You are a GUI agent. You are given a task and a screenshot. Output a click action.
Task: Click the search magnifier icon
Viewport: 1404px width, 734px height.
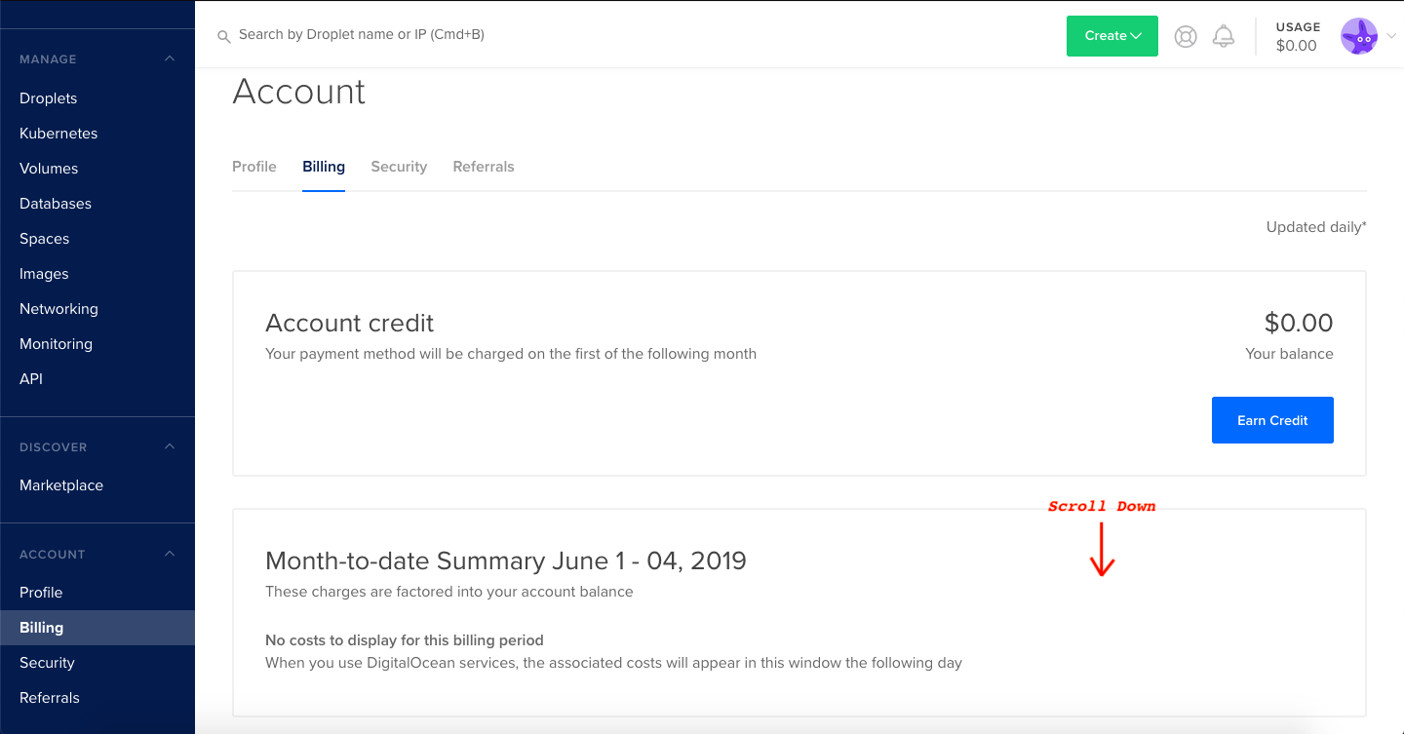pyautogui.click(x=224, y=36)
